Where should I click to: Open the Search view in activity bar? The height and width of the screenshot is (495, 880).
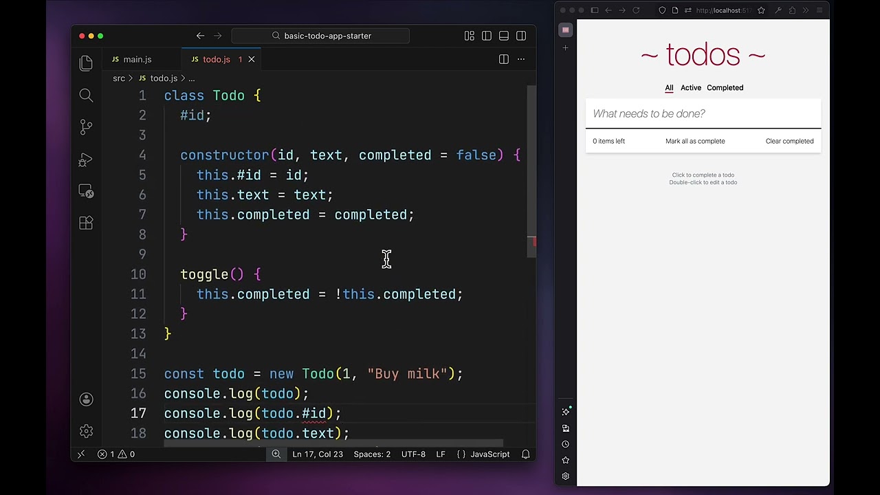[86, 95]
